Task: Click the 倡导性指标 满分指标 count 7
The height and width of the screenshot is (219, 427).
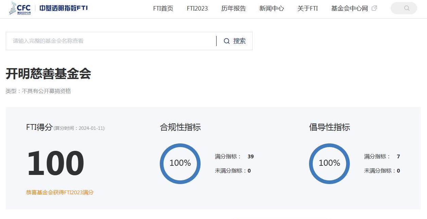Action: (398, 157)
